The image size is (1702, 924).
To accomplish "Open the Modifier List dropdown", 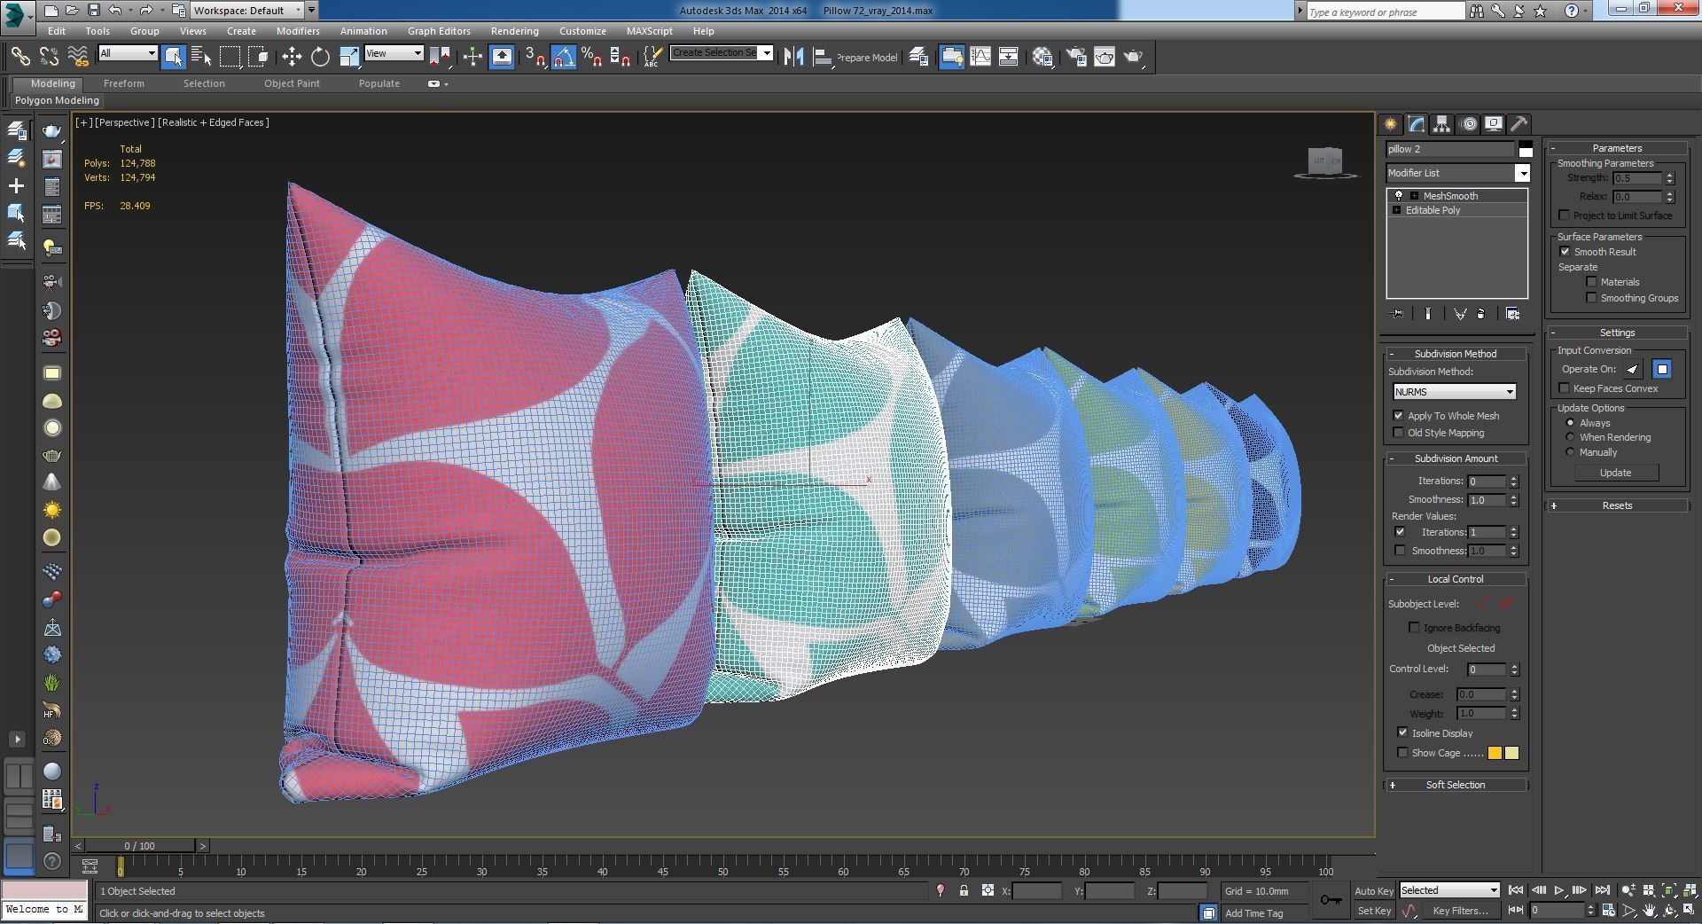I will tap(1458, 173).
